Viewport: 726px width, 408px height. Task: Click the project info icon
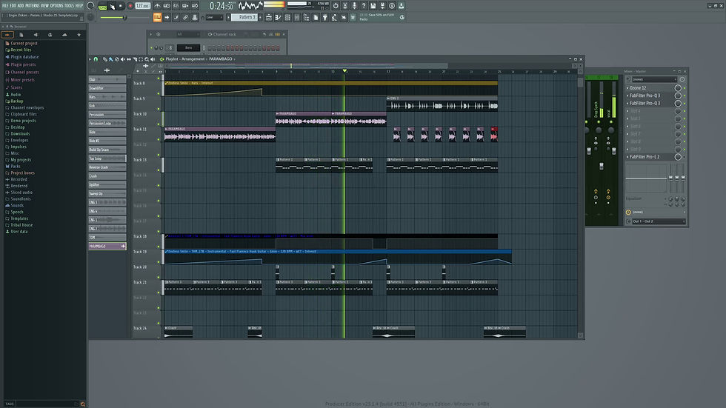392,5
